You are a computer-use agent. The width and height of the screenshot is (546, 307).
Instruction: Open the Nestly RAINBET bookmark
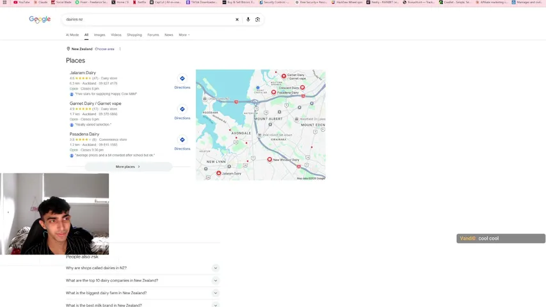[382, 2]
